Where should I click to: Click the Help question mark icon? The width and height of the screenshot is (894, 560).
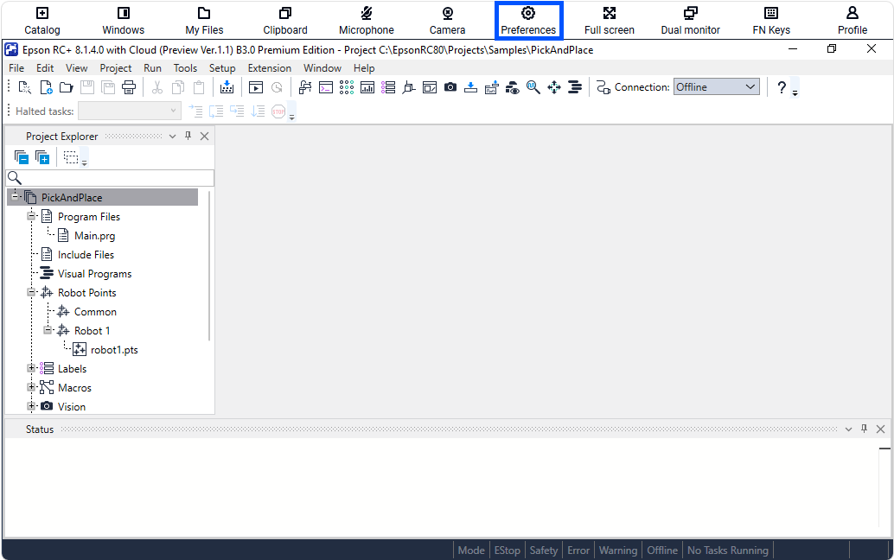(x=782, y=87)
